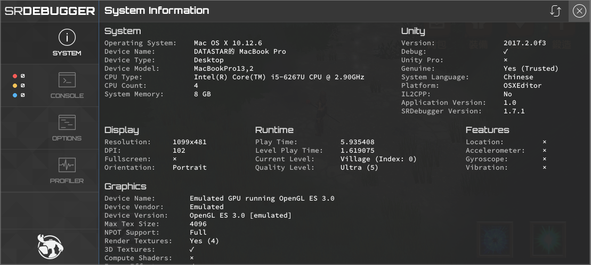
Task: Open the Options tab
Action: (x=50, y=128)
